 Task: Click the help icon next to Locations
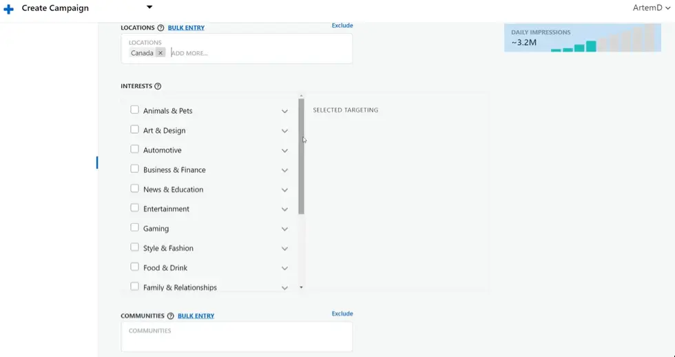160,28
